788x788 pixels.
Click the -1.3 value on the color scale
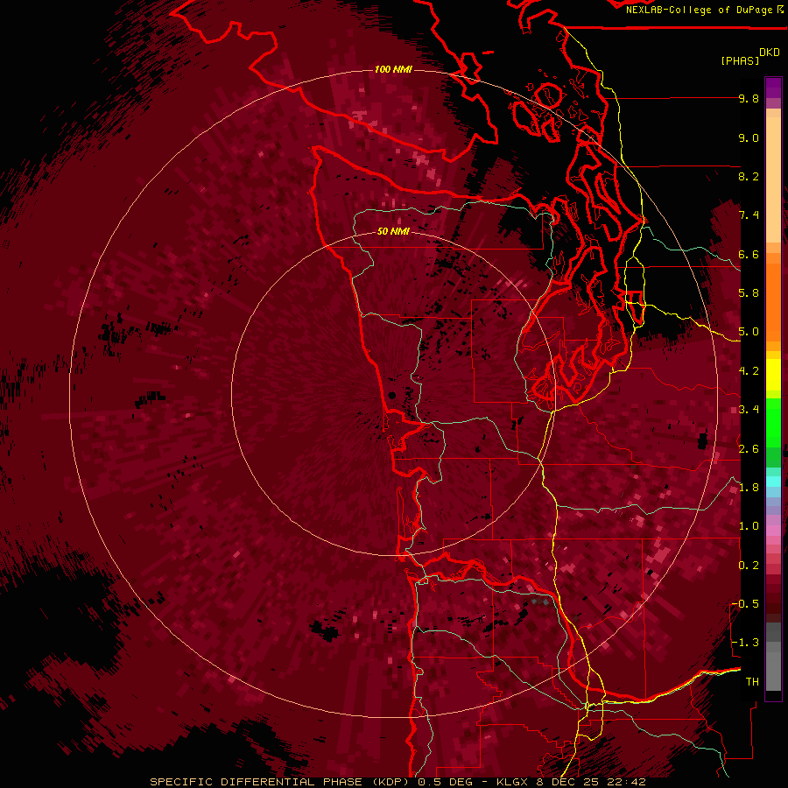[x=746, y=643]
